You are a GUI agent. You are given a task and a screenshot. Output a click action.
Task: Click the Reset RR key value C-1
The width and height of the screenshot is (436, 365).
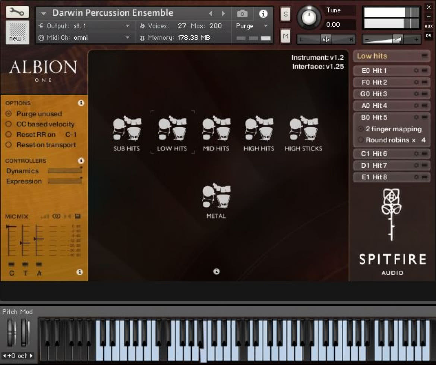71,134
